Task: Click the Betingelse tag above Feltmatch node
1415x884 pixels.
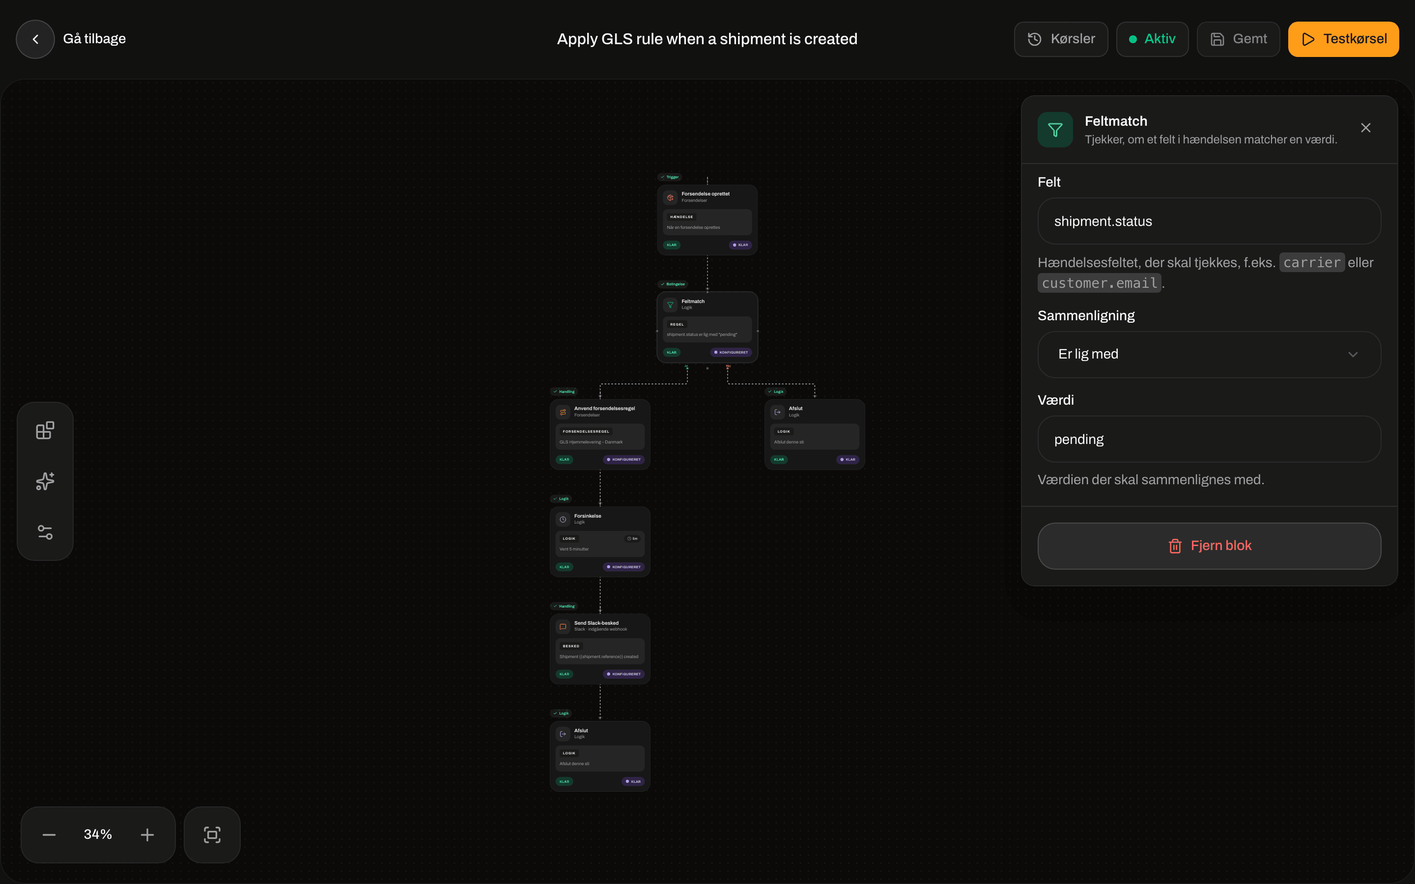Action: 673,284
